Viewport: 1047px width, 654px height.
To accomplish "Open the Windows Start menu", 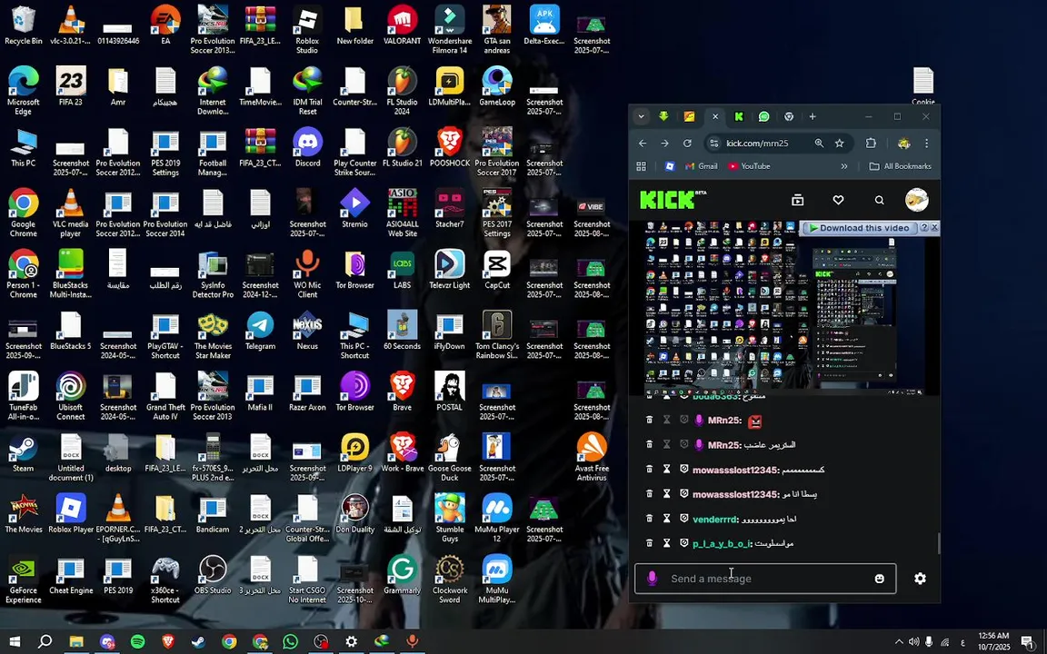I will tap(14, 642).
